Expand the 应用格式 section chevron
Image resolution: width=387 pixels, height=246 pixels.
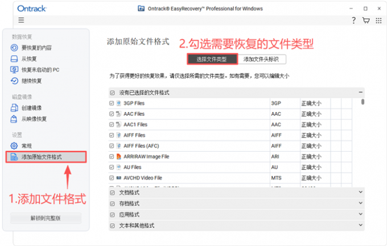pyautogui.click(x=361, y=214)
